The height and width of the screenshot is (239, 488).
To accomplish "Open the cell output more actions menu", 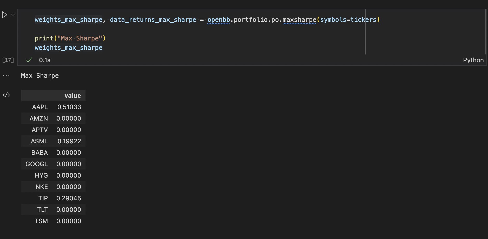I will click(6, 75).
